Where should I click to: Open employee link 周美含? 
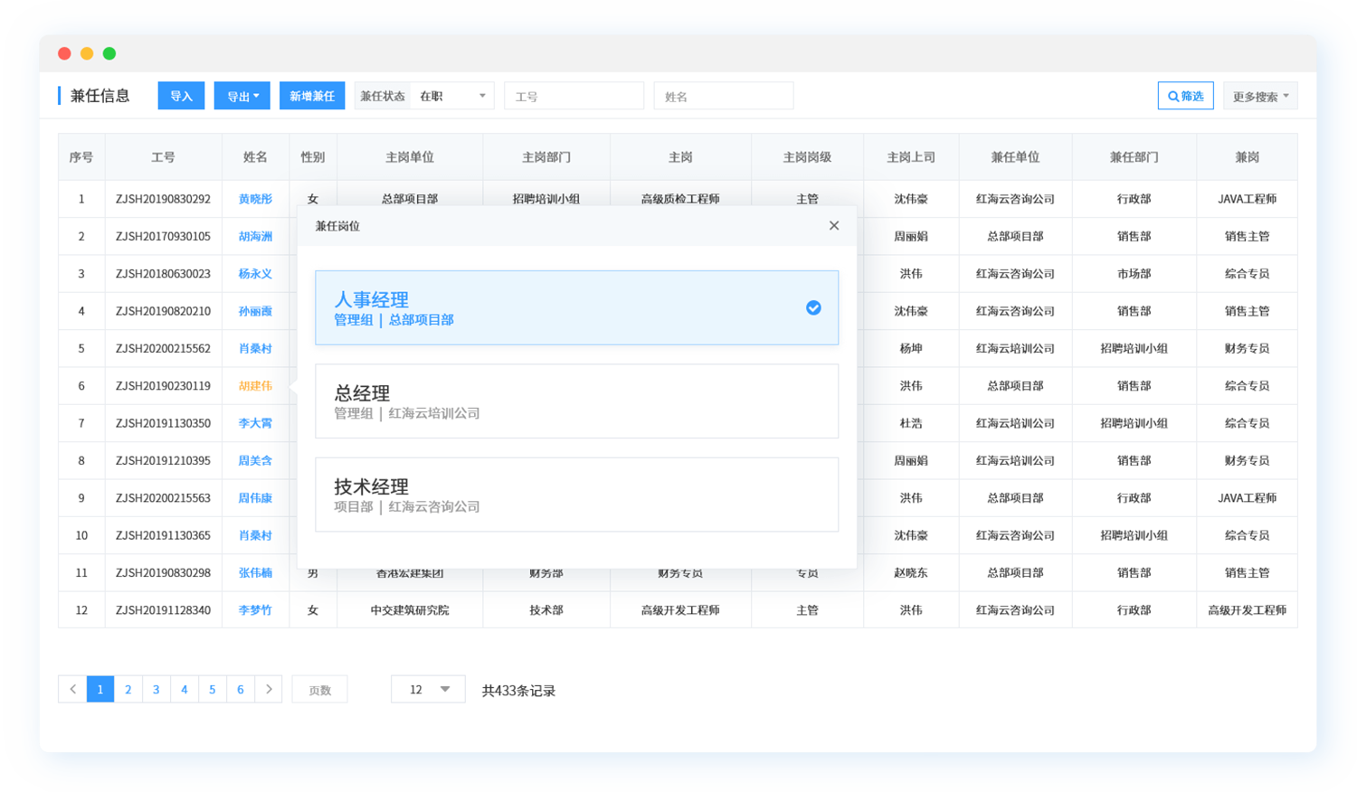(x=255, y=460)
